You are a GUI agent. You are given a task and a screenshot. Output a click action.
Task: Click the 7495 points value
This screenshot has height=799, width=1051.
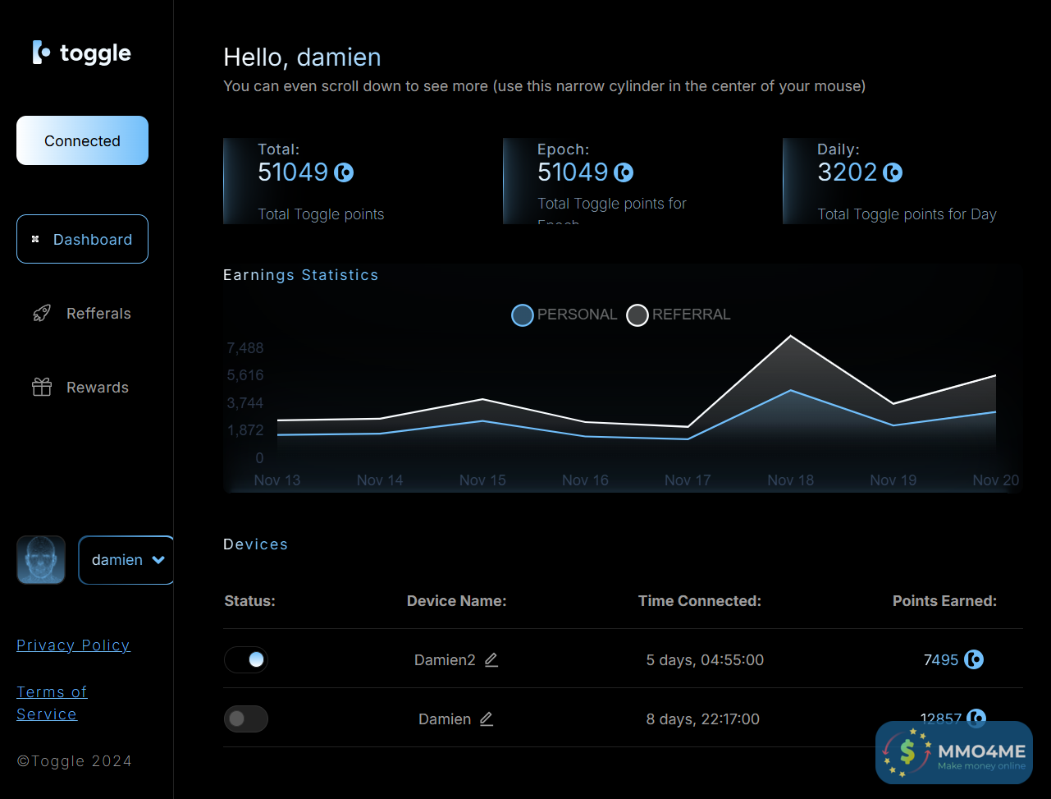[x=941, y=659]
